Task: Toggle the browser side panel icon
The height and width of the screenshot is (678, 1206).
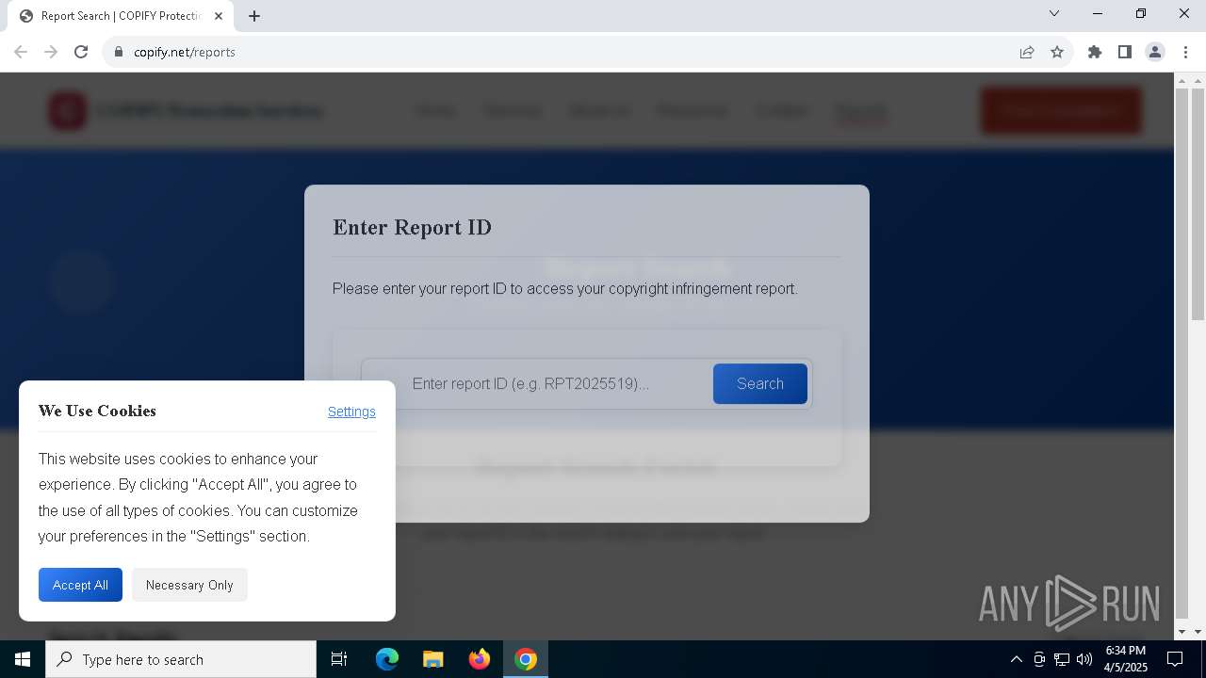Action: point(1125,52)
